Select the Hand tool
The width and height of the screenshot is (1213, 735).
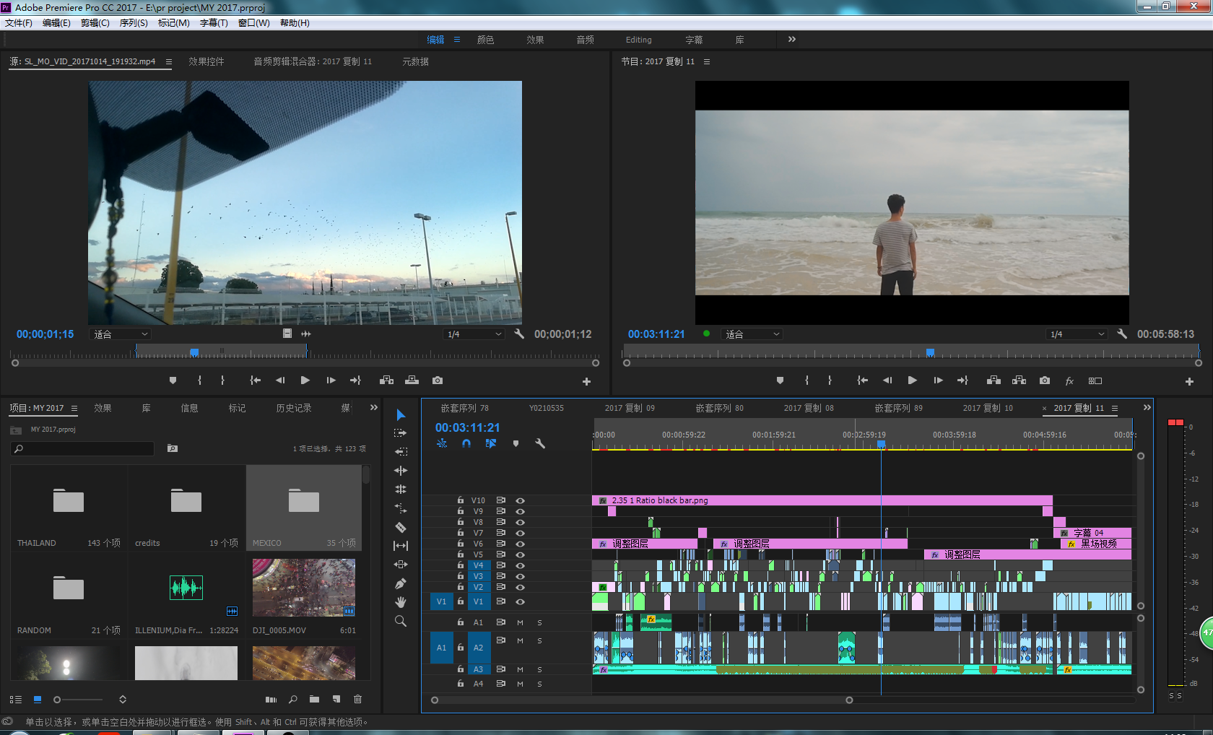401,602
